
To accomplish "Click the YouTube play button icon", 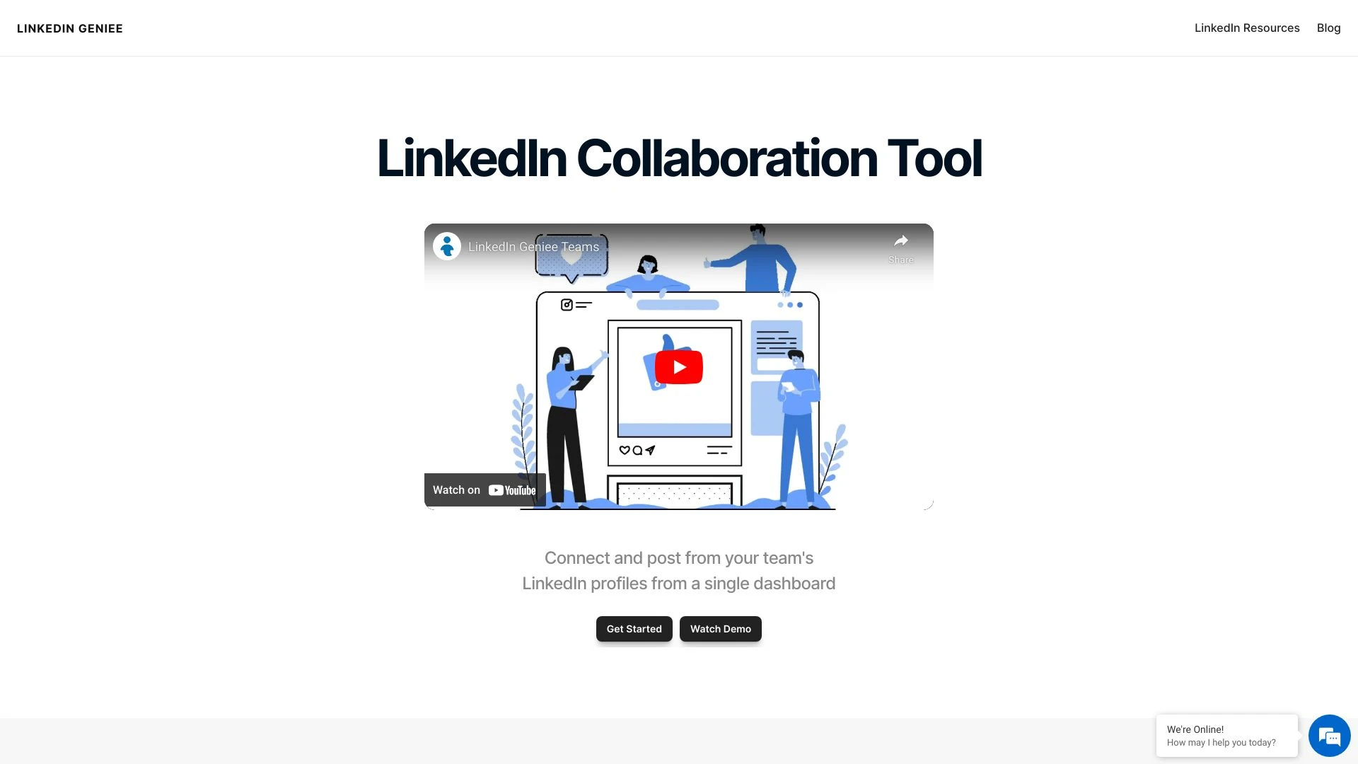I will (679, 366).
